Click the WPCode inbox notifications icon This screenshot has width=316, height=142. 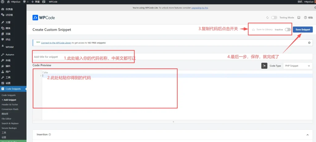click(x=298, y=18)
